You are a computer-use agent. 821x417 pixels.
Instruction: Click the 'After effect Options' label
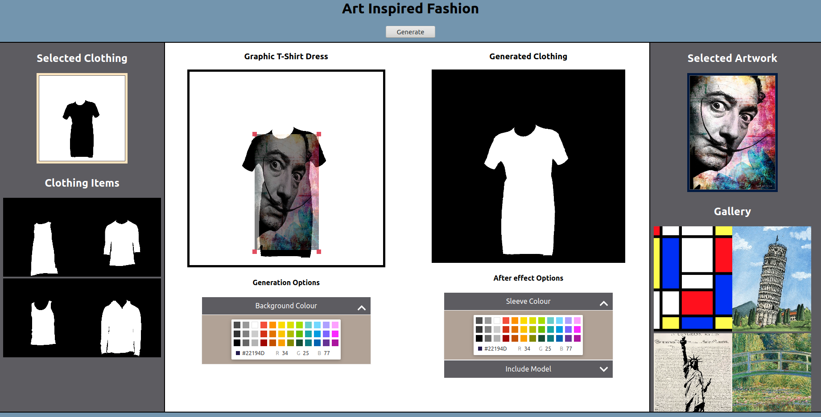[x=528, y=278]
